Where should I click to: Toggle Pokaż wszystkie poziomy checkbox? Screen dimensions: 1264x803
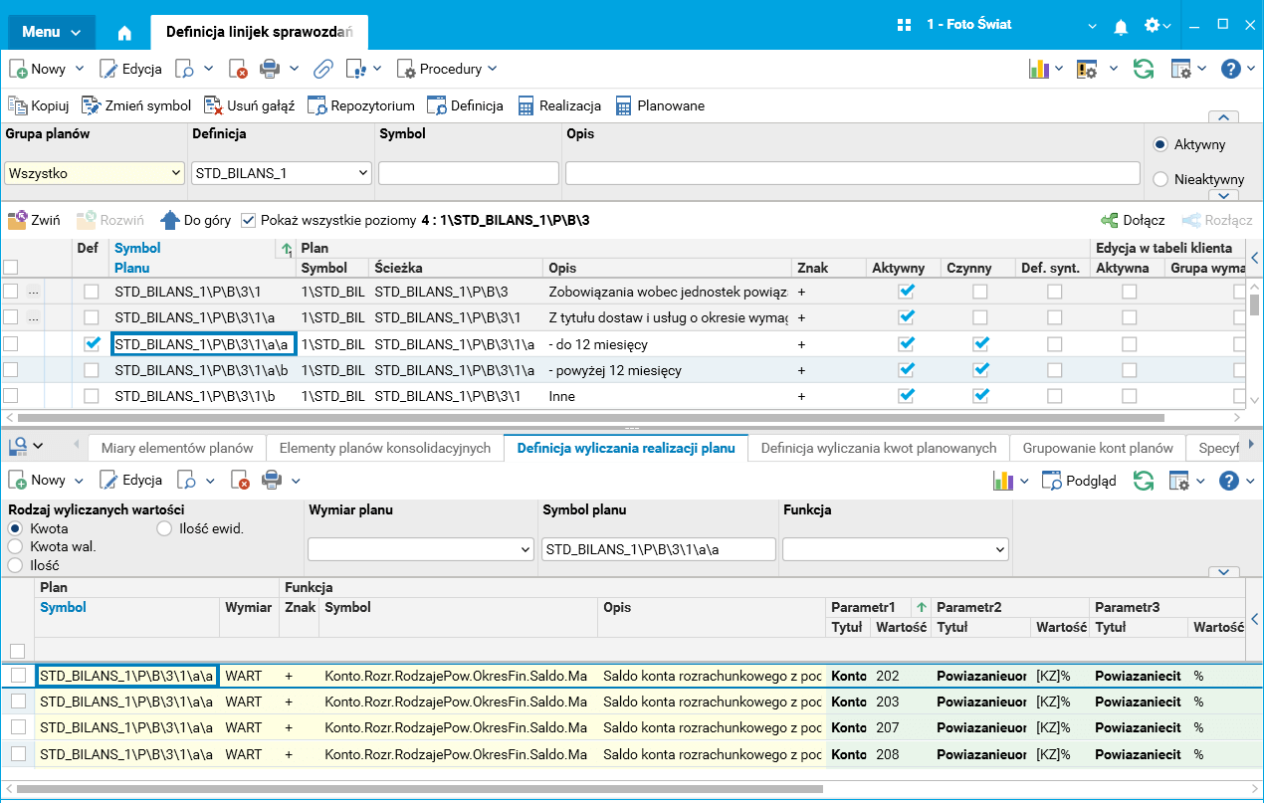248,220
